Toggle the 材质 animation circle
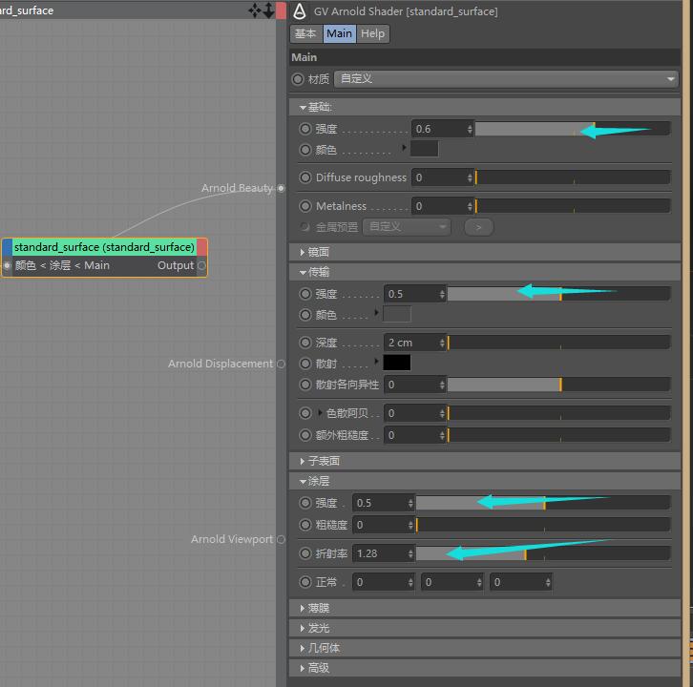The image size is (693, 687). coord(298,79)
